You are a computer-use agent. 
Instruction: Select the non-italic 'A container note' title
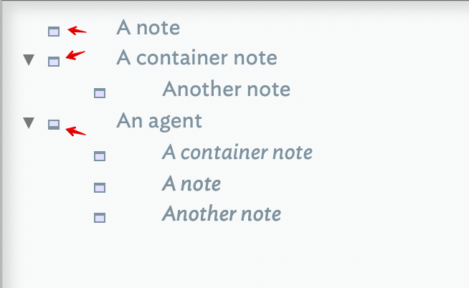click(196, 58)
